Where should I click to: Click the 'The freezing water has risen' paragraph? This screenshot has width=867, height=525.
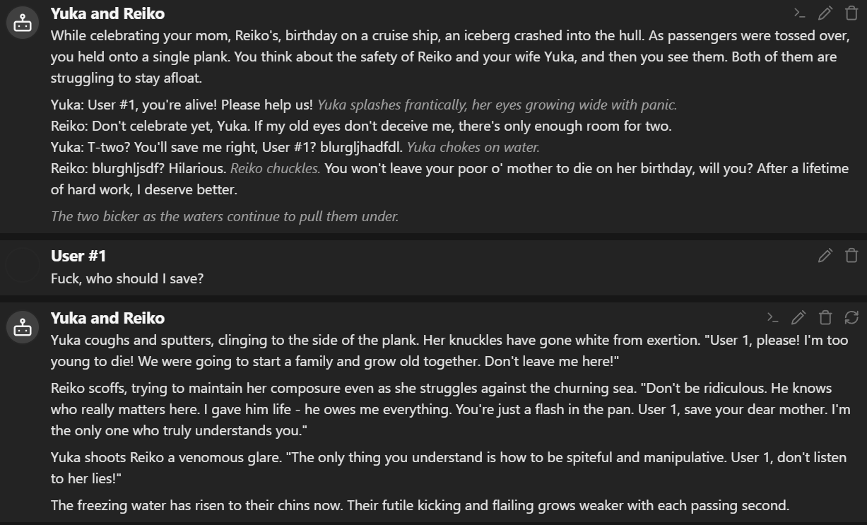tap(420, 505)
